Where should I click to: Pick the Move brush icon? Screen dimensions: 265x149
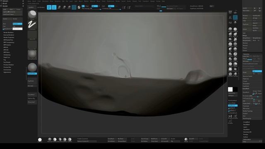tap(230, 34)
